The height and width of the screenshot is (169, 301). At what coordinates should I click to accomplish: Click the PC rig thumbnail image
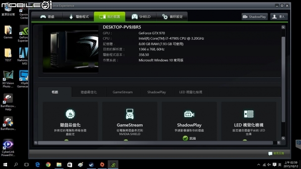click(71, 49)
